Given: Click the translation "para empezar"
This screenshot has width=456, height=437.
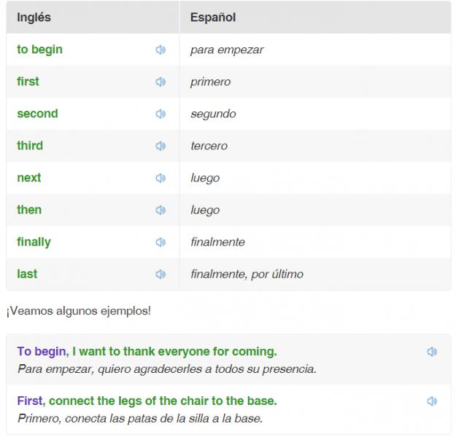Looking at the screenshot, I should pyautogui.click(x=227, y=50).
